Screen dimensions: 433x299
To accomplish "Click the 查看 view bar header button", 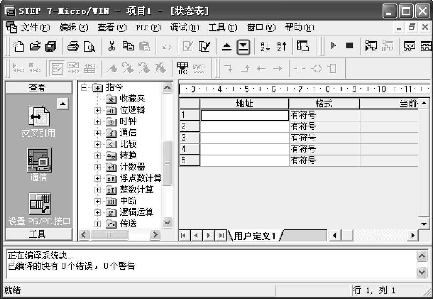I will click(39, 88).
